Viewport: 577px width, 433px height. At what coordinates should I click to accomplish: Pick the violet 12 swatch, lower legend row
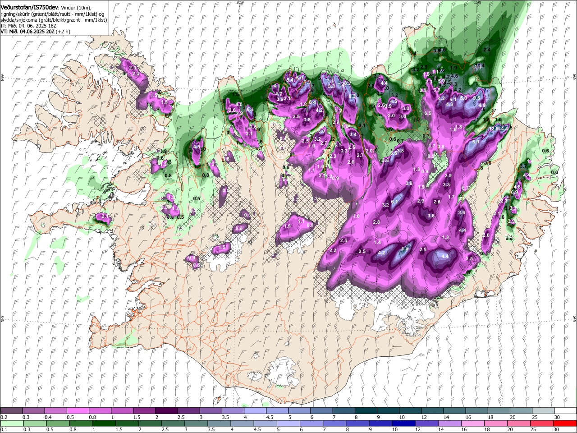tap(426, 423)
